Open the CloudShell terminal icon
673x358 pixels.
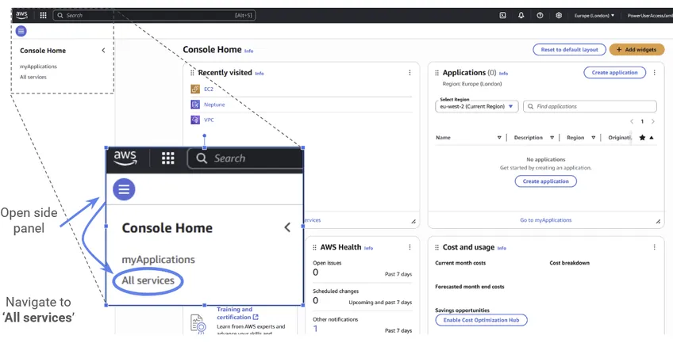tap(502, 15)
